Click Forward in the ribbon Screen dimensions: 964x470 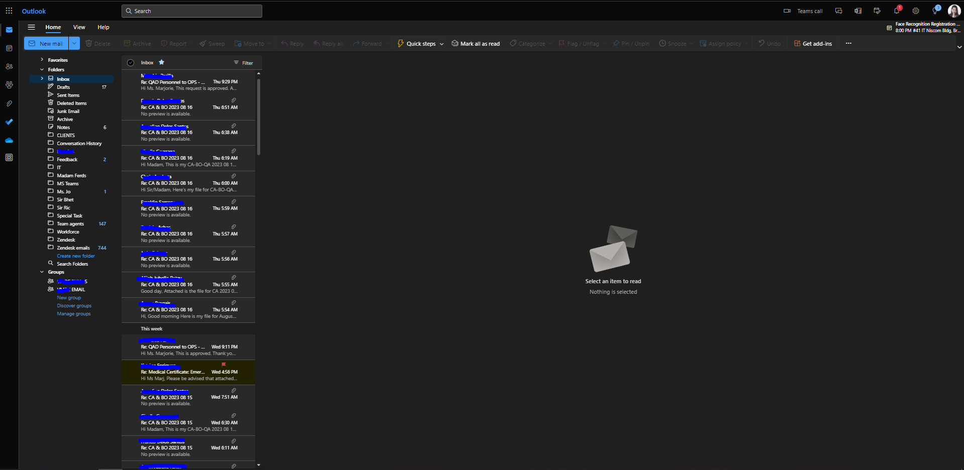pyautogui.click(x=367, y=44)
